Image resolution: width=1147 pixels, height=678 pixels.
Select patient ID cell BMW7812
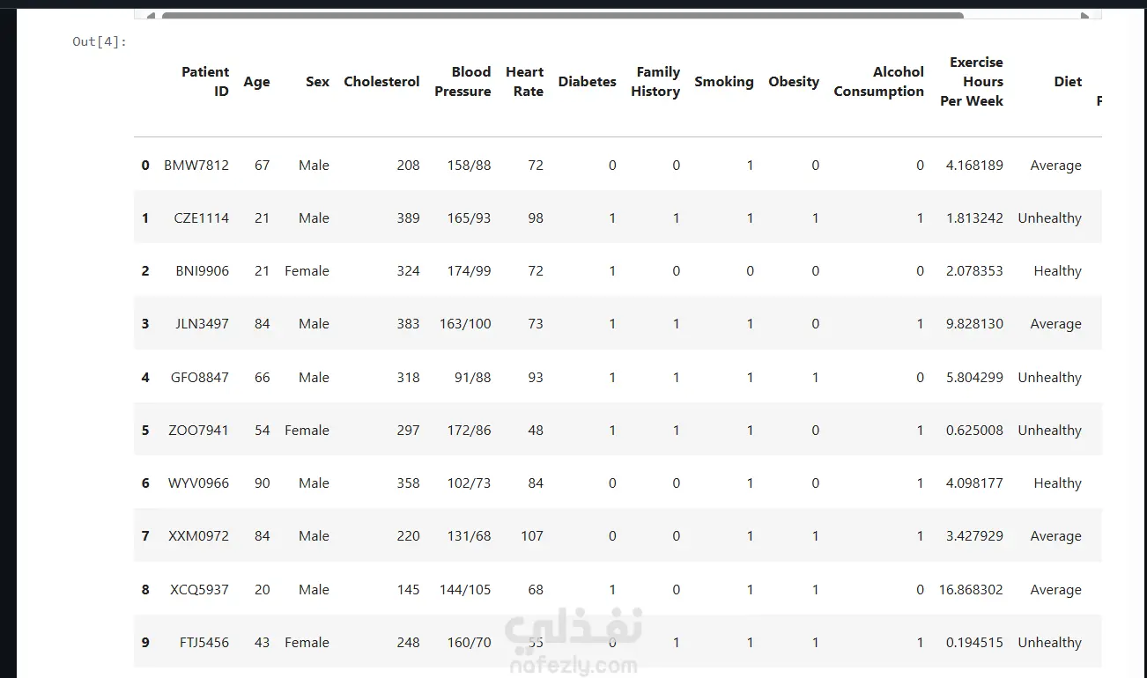click(196, 166)
